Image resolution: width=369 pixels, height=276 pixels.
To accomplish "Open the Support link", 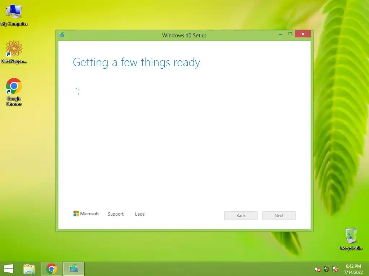I will click(116, 214).
